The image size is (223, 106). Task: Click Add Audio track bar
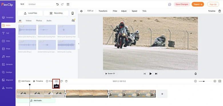pos(36,101)
